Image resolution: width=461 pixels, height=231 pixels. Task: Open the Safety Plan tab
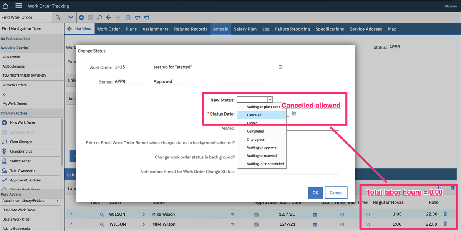[x=245, y=29]
